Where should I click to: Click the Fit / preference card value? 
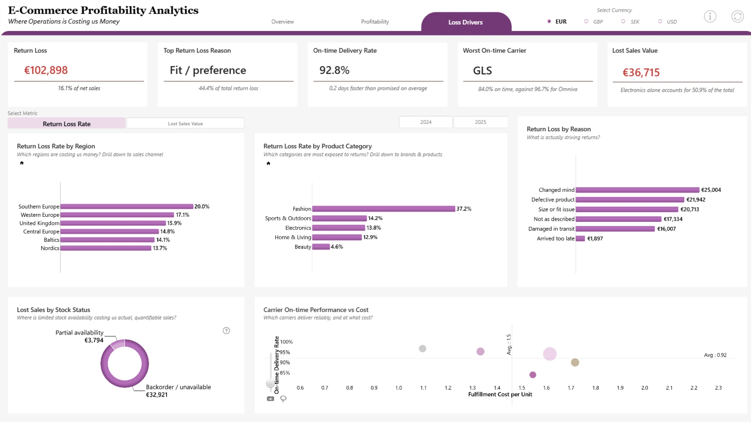[208, 70]
